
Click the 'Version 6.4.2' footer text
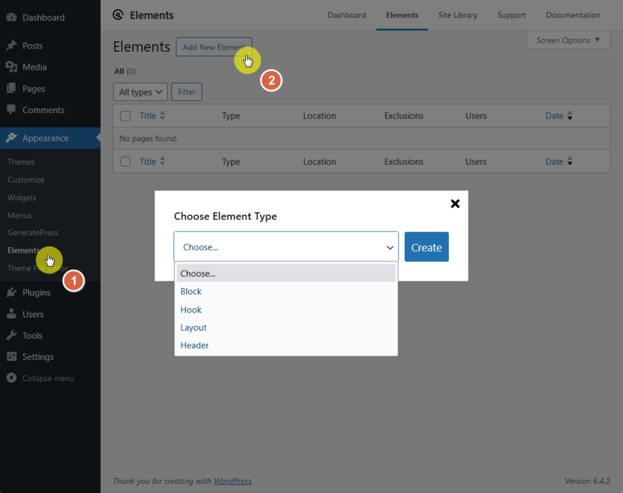[587, 481]
